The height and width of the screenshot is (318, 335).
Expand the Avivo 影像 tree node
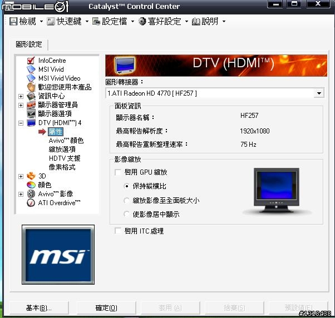point(21,194)
